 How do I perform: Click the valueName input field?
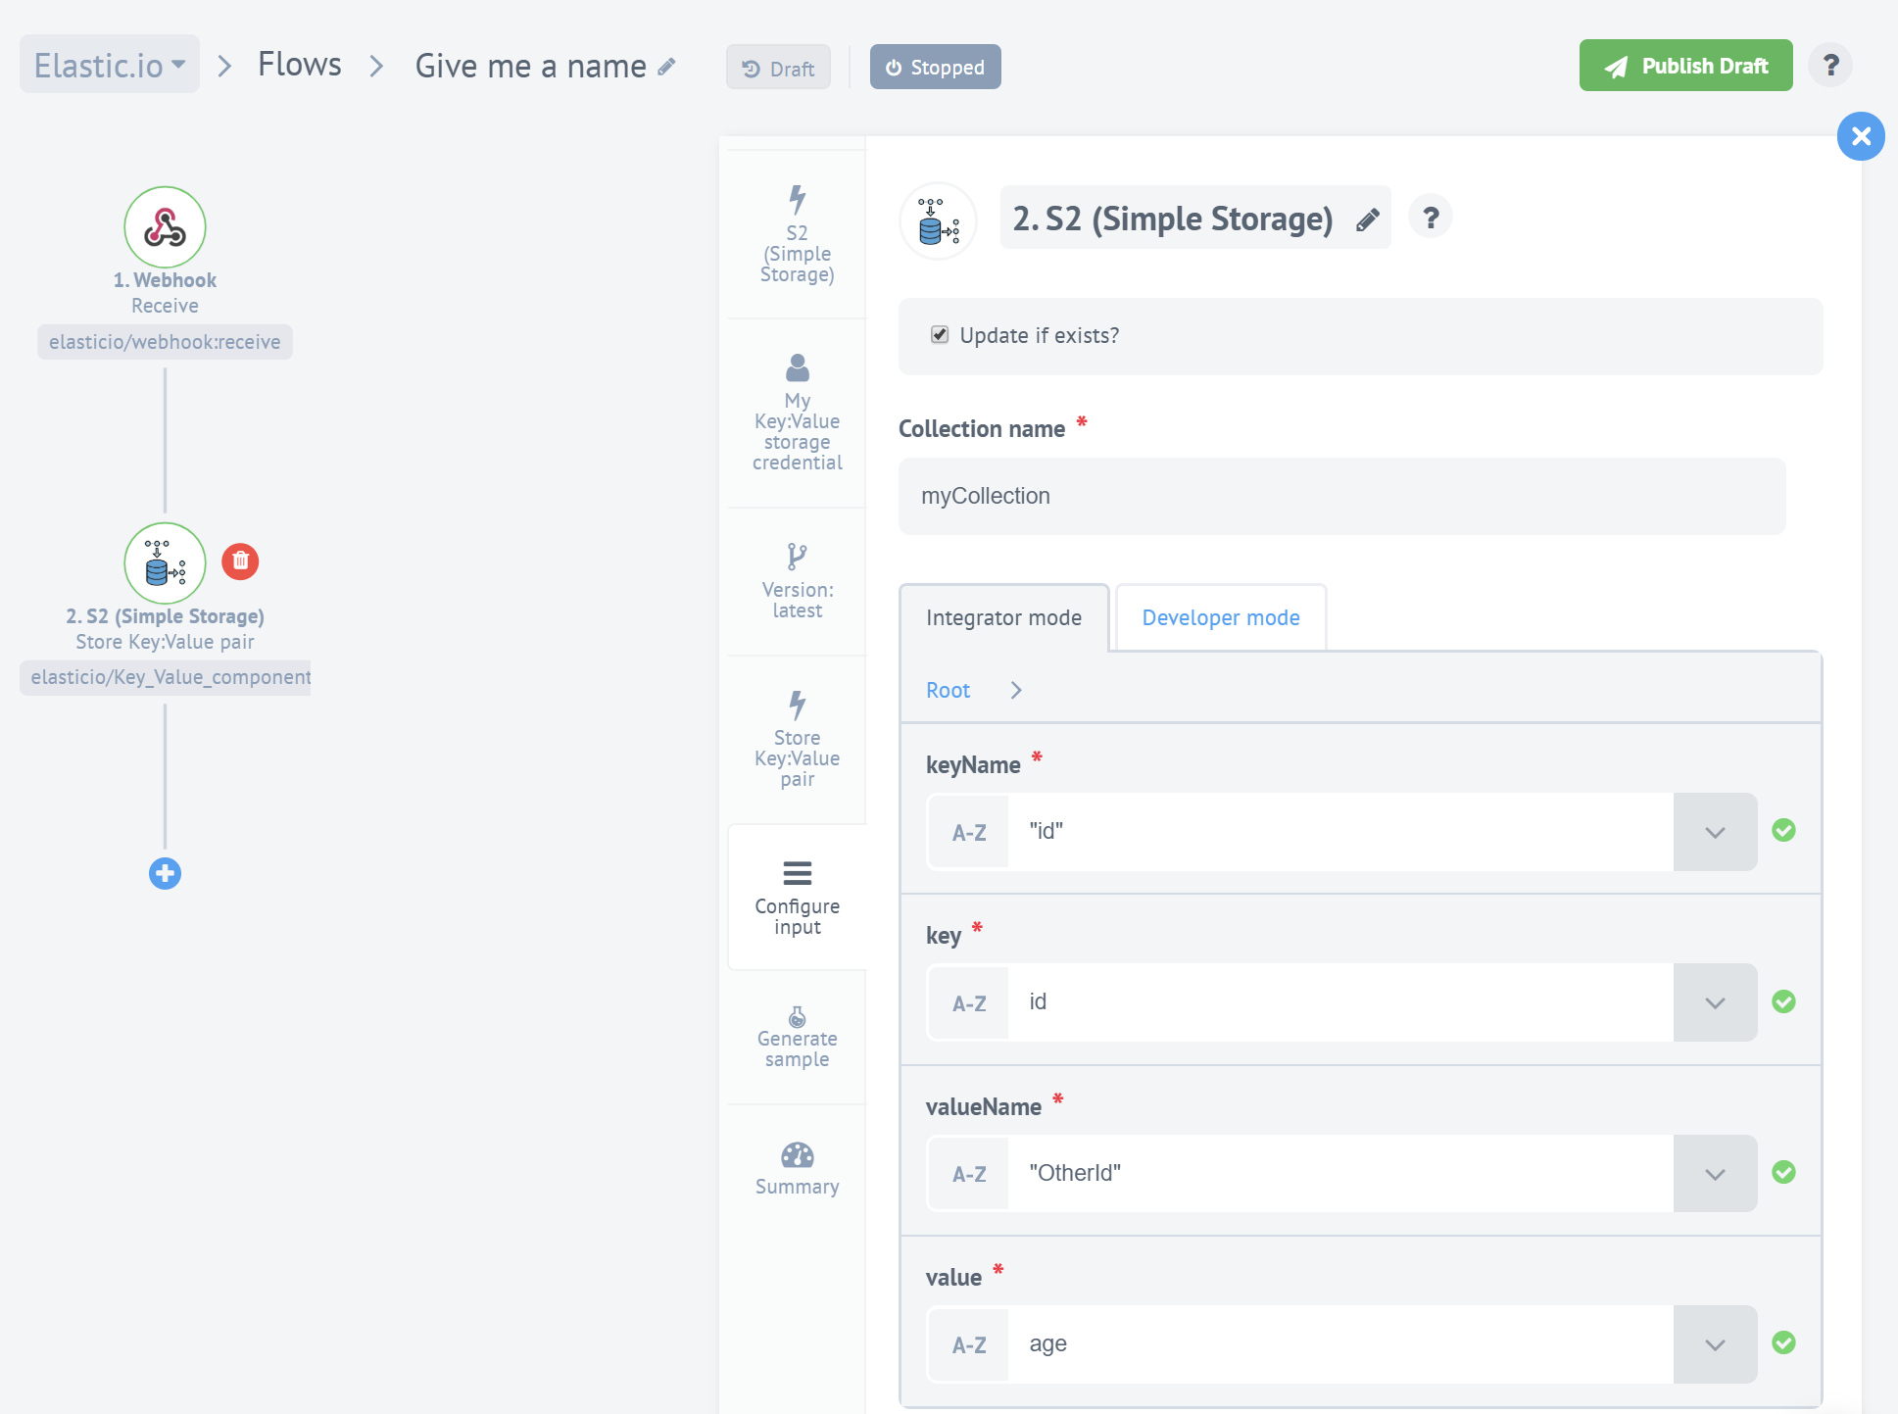click(1339, 1174)
